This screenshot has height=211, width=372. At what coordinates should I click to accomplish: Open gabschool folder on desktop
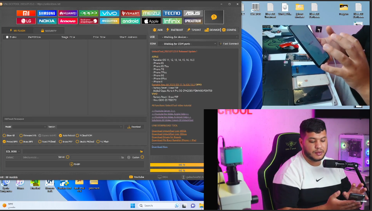(x=94, y=184)
